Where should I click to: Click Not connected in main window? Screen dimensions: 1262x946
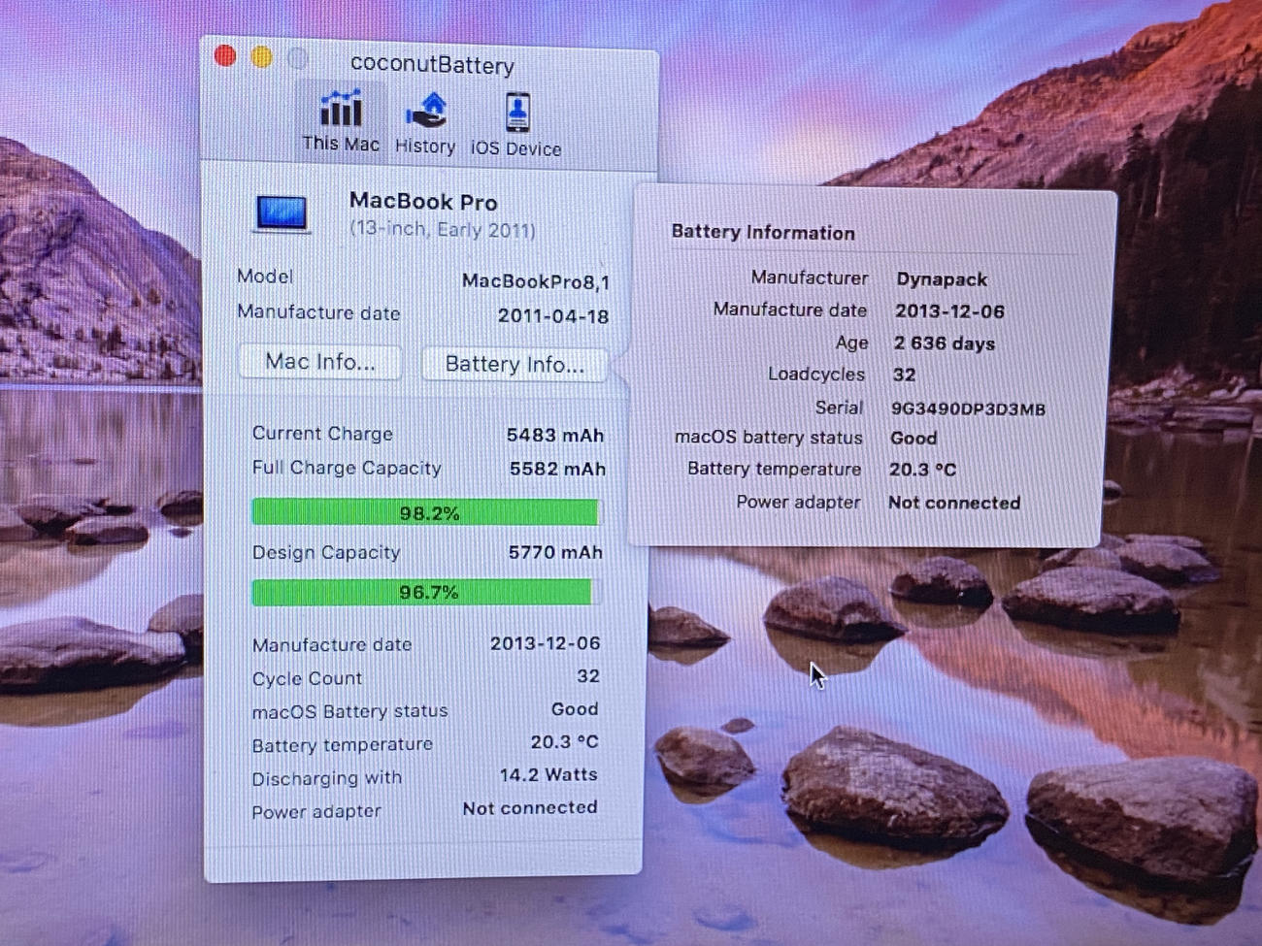pos(530,808)
